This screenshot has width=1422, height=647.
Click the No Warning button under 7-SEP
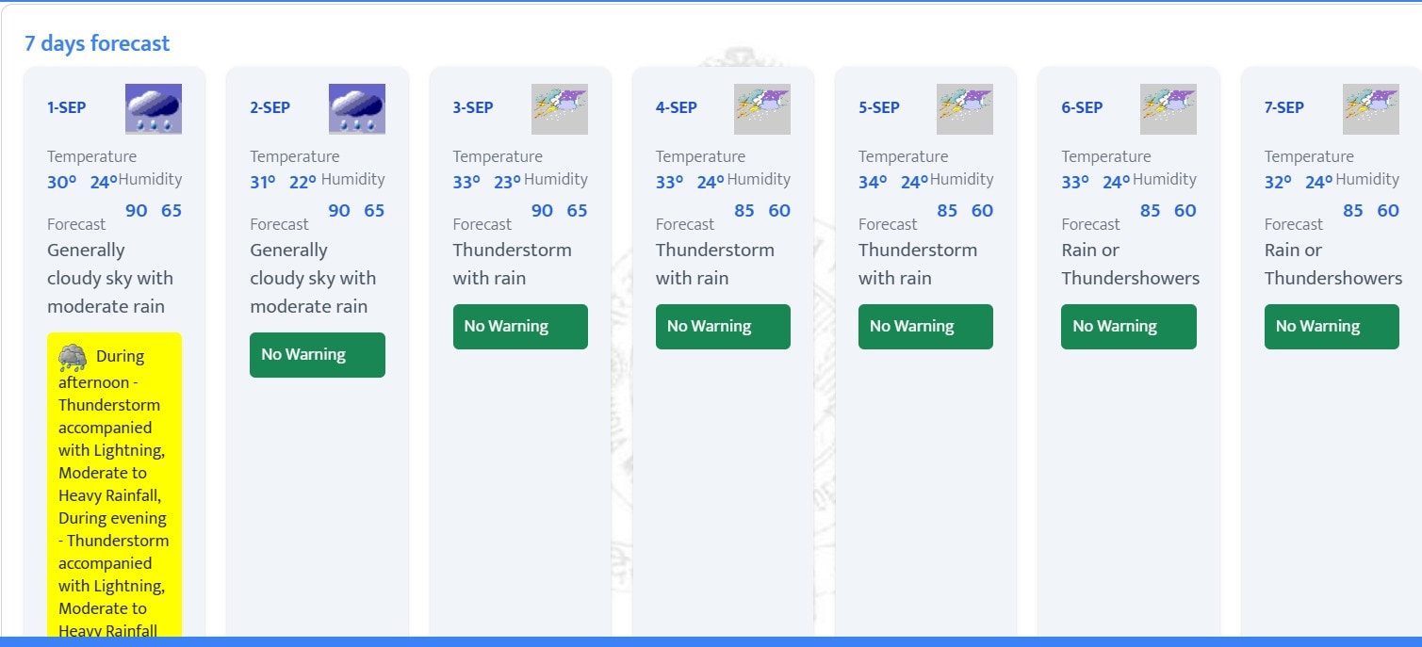click(x=1332, y=327)
